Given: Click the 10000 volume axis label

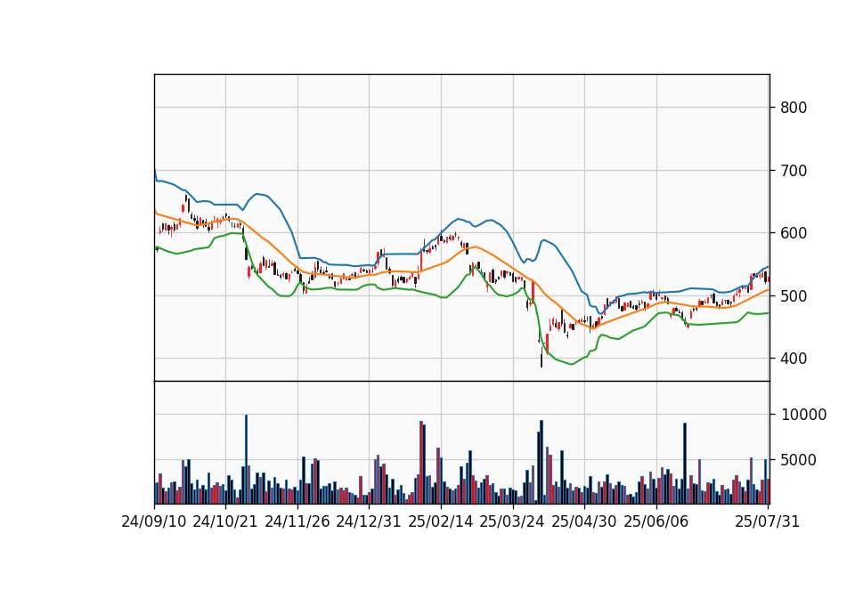Looking at the screenshot, I should click(x=803, y=416).
